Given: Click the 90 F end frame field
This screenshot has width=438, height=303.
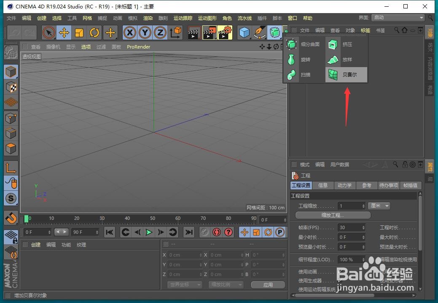Looking at the screenshot, I should tap(85, 232).
